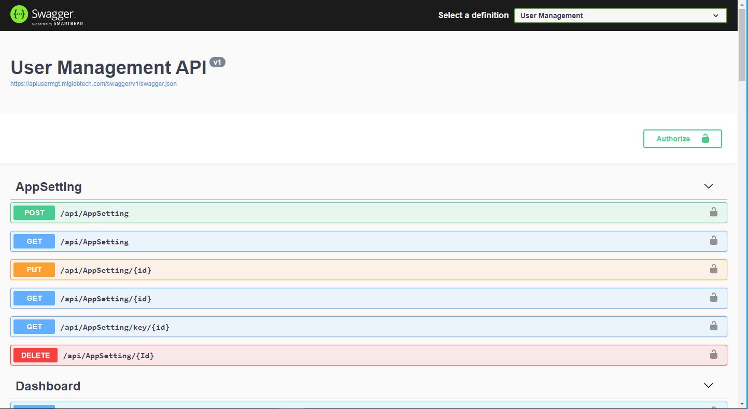Screen dimensions: 748x409
Task: Click lock icon on DELETE /api/AppSetting/{Id}
Action: [x=713, y=354]
